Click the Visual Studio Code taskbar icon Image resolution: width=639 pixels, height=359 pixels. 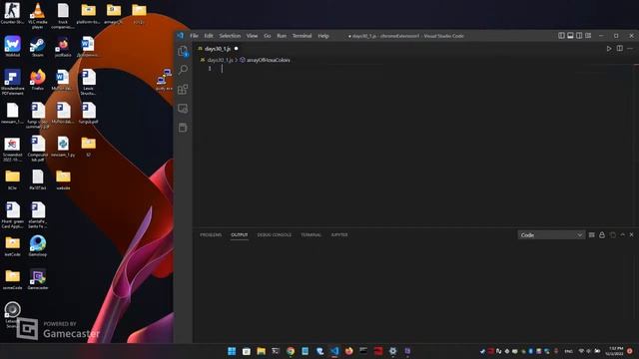click(x=334, y=351)
